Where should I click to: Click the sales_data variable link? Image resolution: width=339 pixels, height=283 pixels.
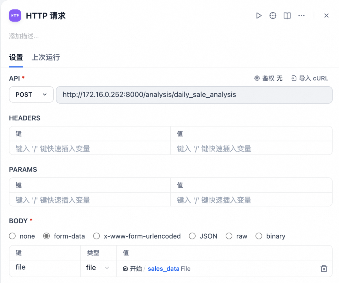[164, 269]
